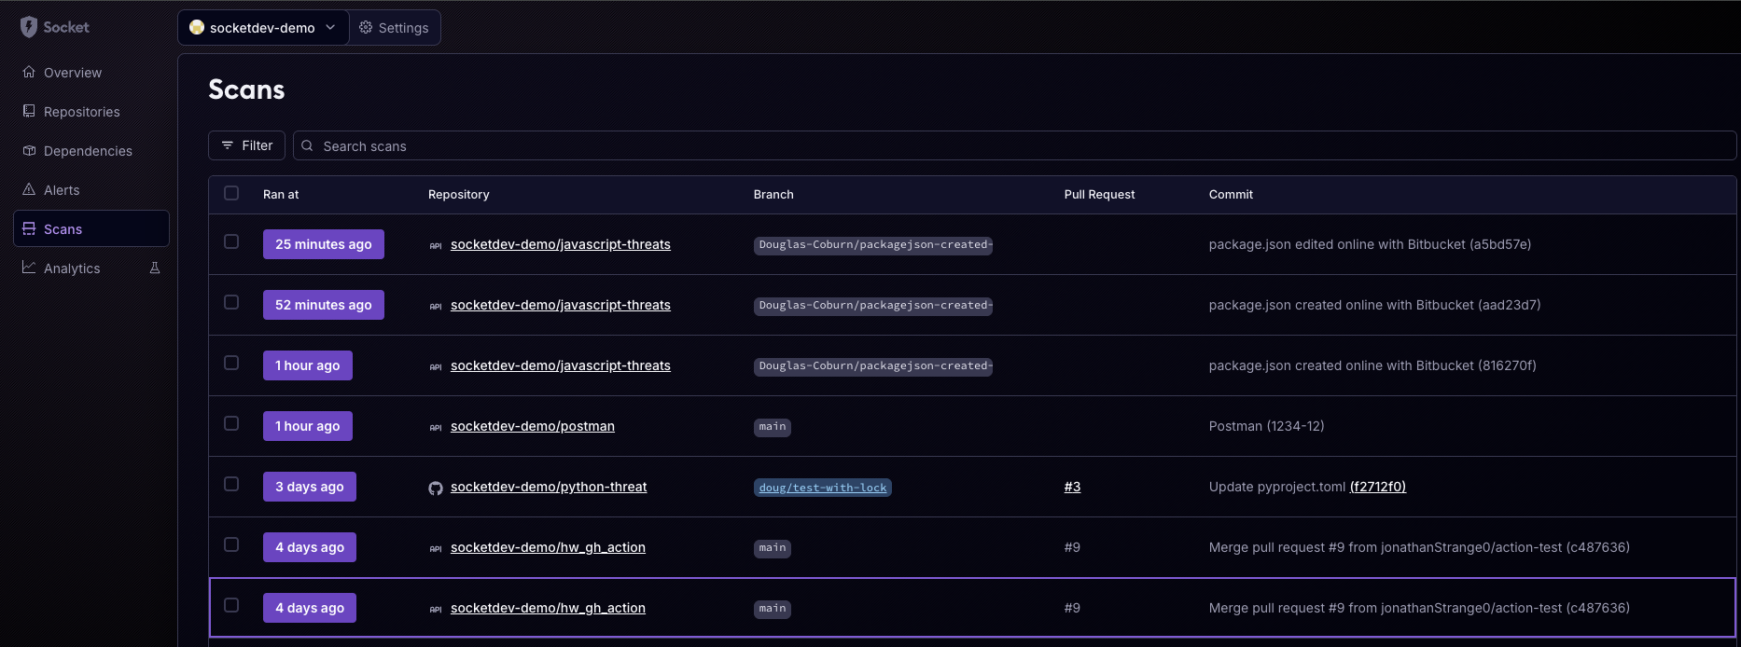Screen dimensions: 1741x647
Task: Open the socketdev-demo organization dropdown
Action: point(263,27)
